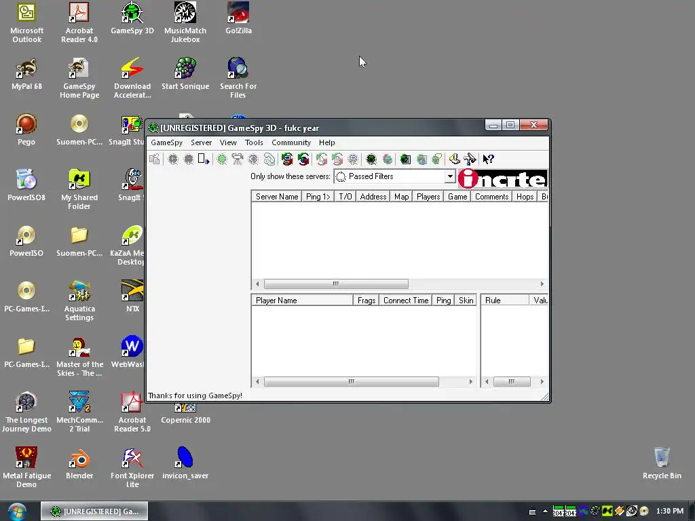The image size is (695, 521).
Task: Select the Microsoft Outlook desktop icon
Action: click(26, 22)
